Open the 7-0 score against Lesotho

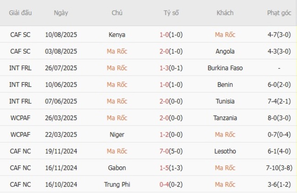pyautogui.click(x=171, y=151)
